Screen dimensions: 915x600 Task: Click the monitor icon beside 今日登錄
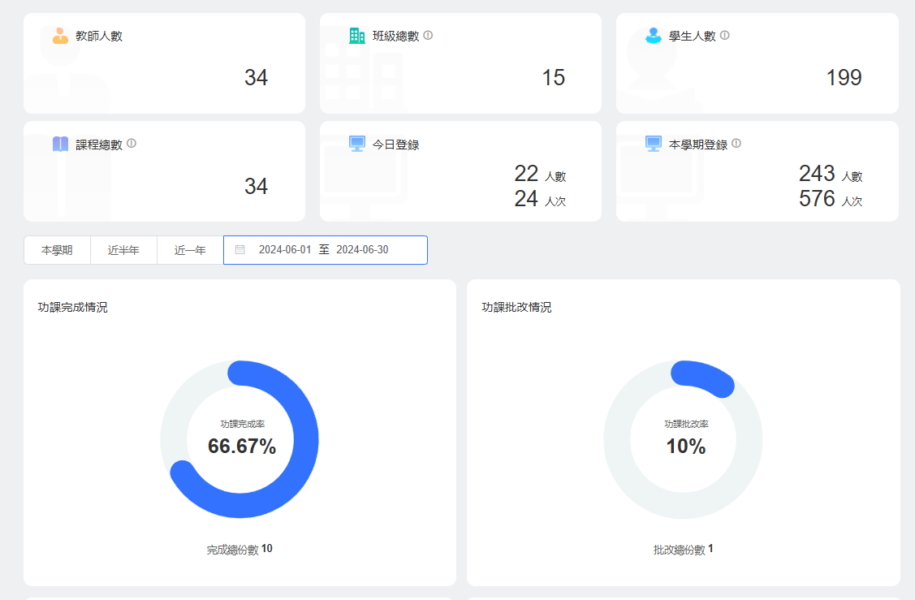pos(356,144)
